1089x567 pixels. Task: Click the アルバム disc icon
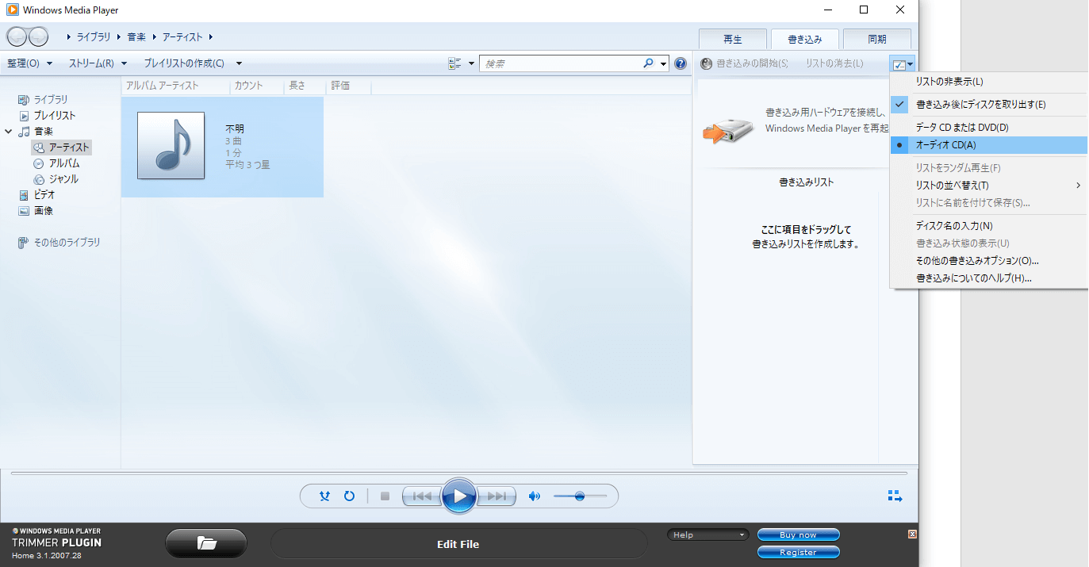(39, 163)
